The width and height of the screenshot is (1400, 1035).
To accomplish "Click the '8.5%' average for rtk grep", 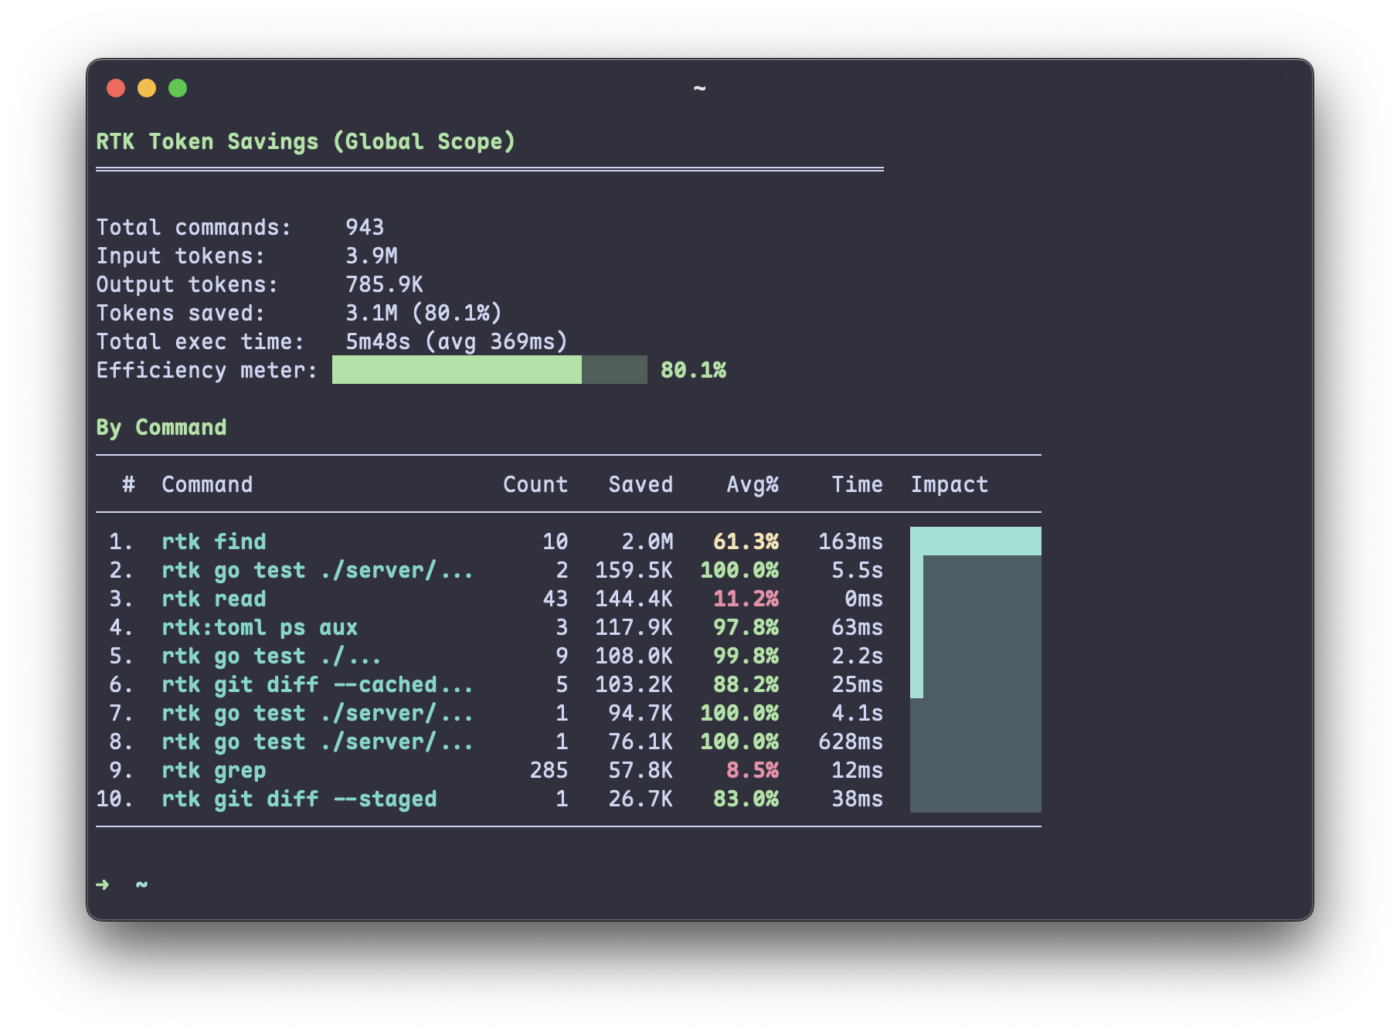I will coord(753,770).
